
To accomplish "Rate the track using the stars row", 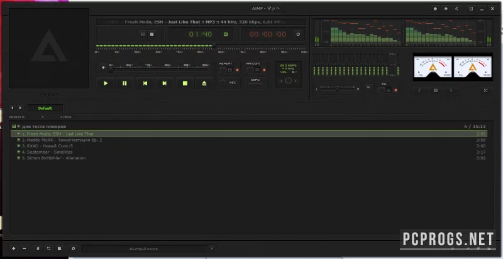I will (49, 94).
